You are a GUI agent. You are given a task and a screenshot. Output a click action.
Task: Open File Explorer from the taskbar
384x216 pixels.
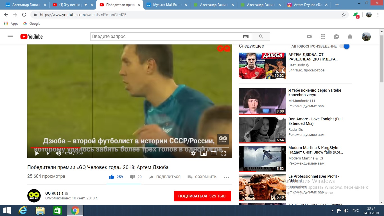pyautogui.click(x=40, y=210)
